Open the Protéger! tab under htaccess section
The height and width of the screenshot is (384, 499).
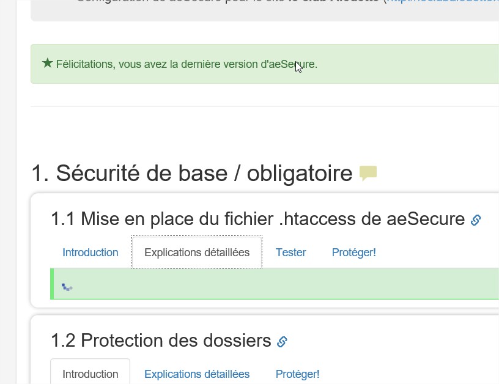point(354,253)
